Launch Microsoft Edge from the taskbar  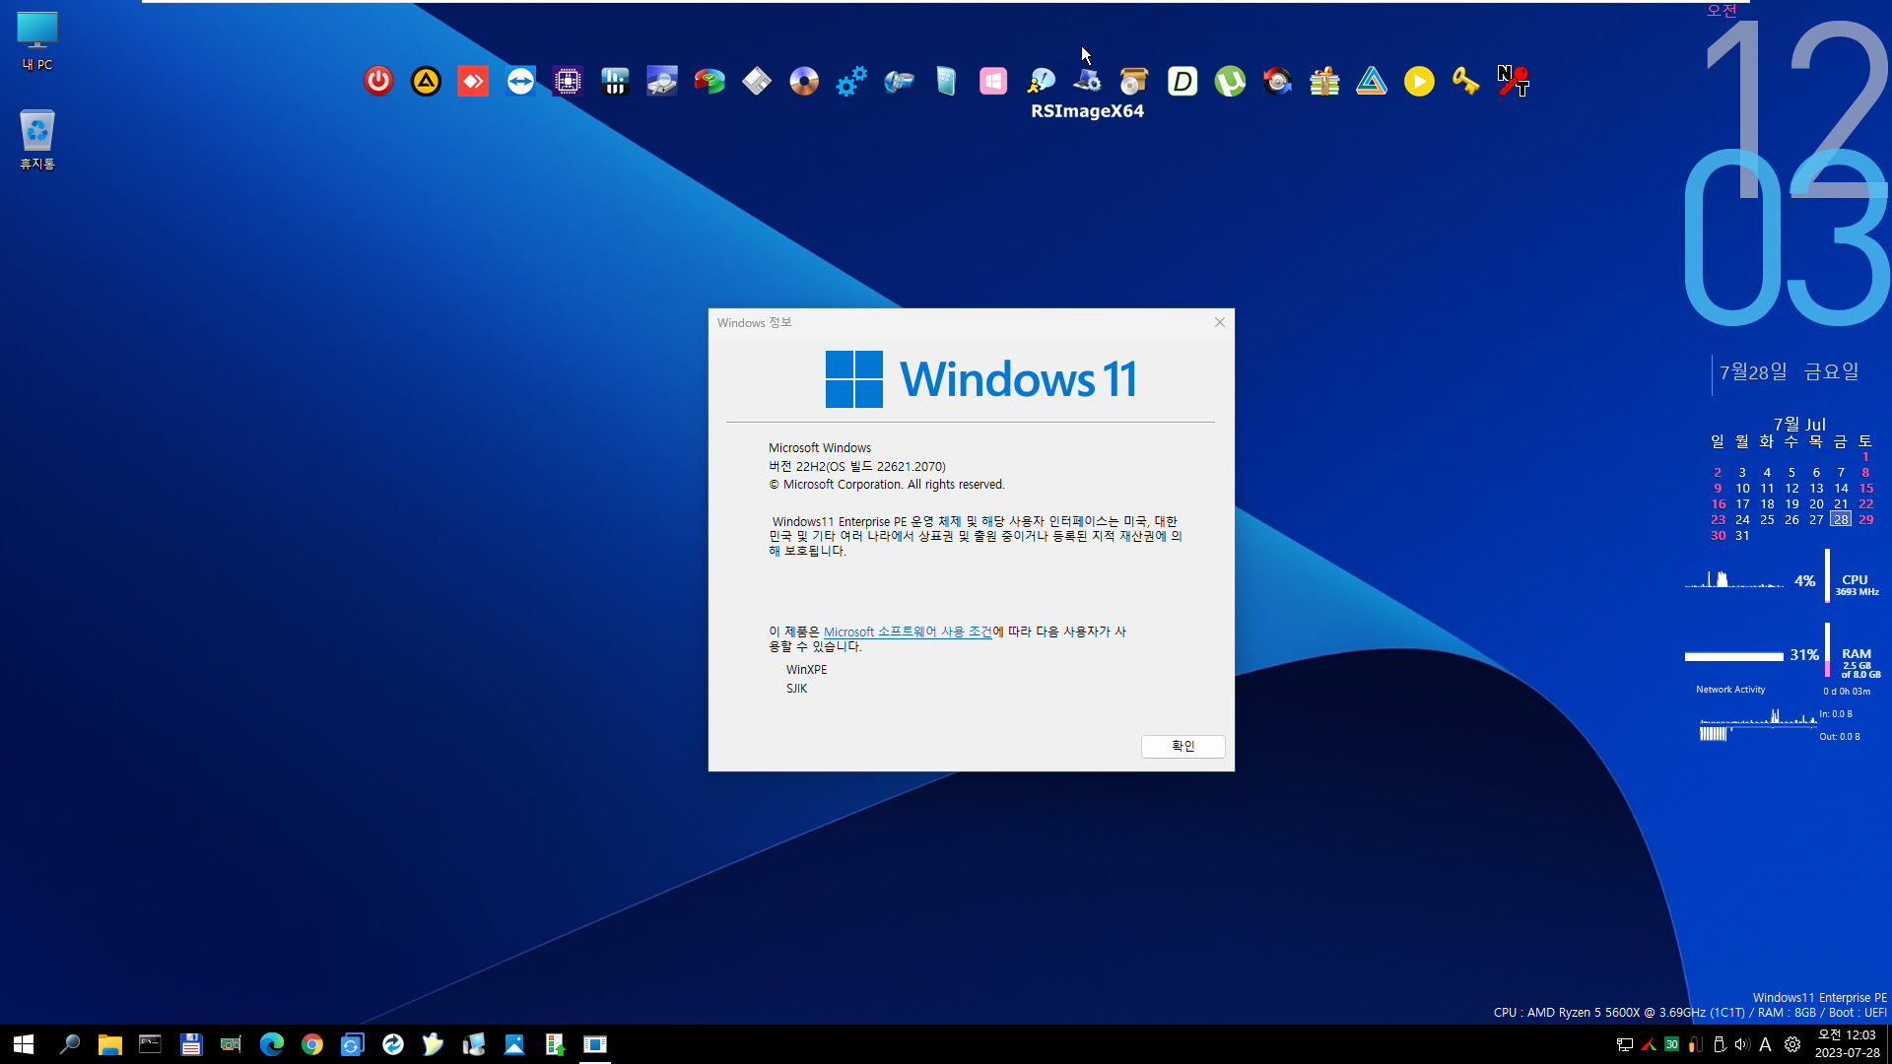pyautogui.click(x=271, y=1044)
